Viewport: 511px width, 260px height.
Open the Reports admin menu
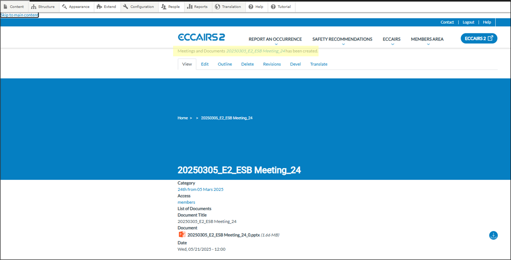(x=197, y=7)
